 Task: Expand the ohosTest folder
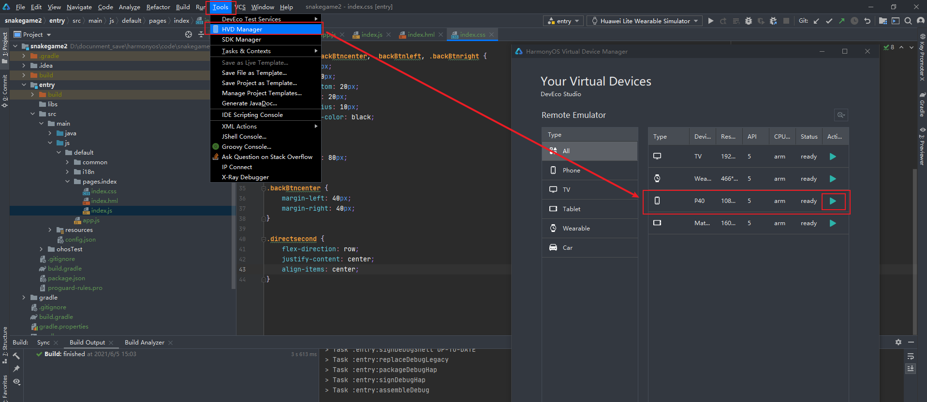pos(41,249)
